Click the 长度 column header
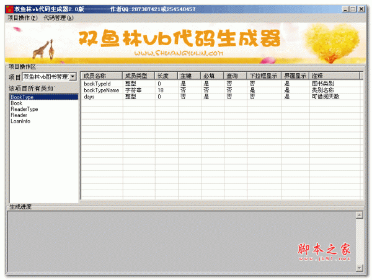The height and width of the screenshot is (280, 372). (166, 76)
